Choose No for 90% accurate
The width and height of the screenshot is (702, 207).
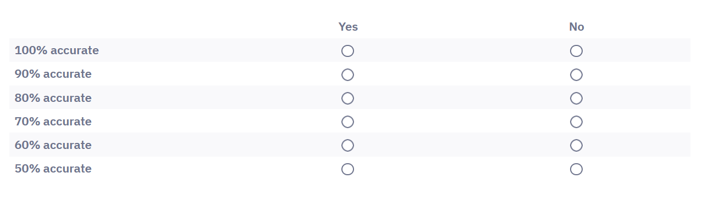(x=576, y=74)
